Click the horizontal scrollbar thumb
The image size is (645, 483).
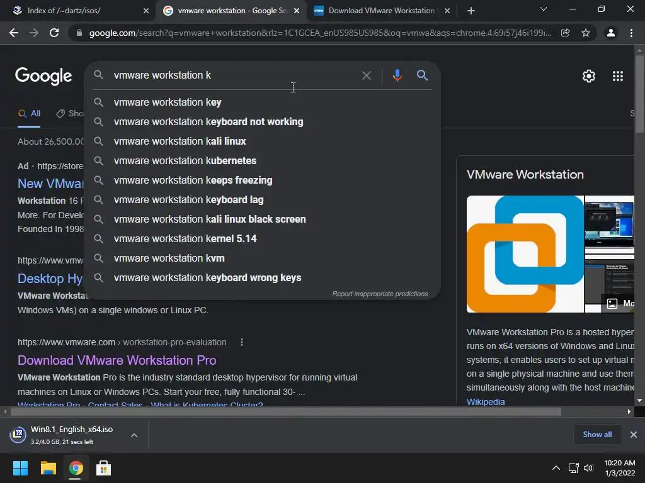point(285,412)
